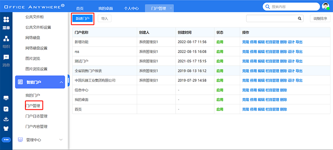
Task: Click 克隆 for the 新增功能 portal
Action: (x=246, y=42)
